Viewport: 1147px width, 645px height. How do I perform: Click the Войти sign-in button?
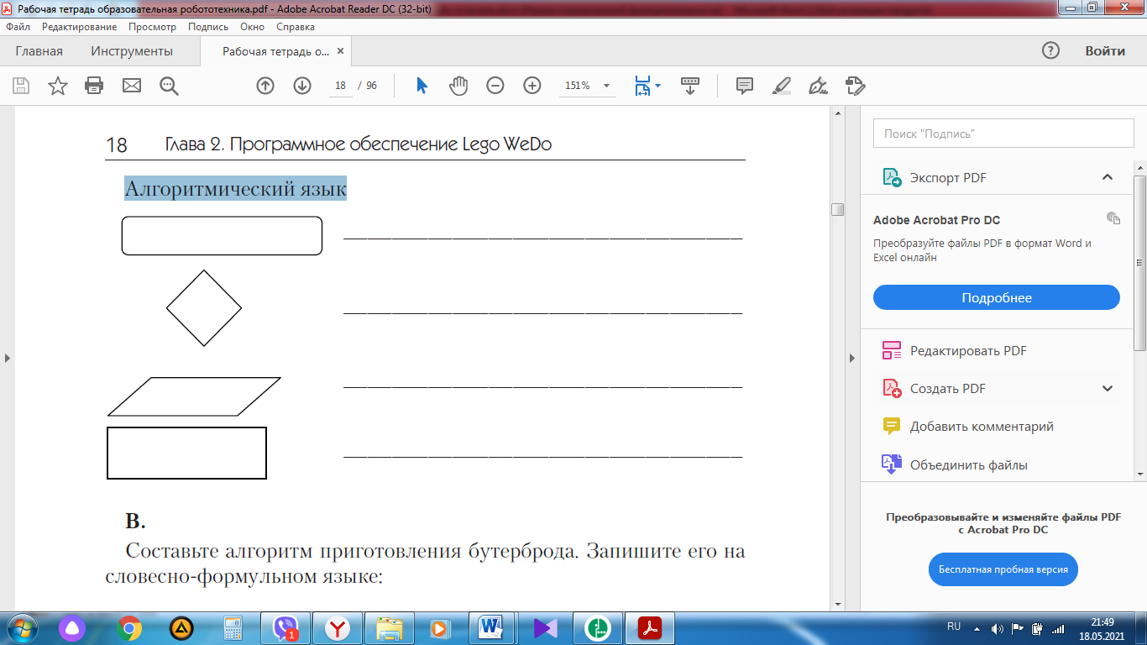[1105, 51]
